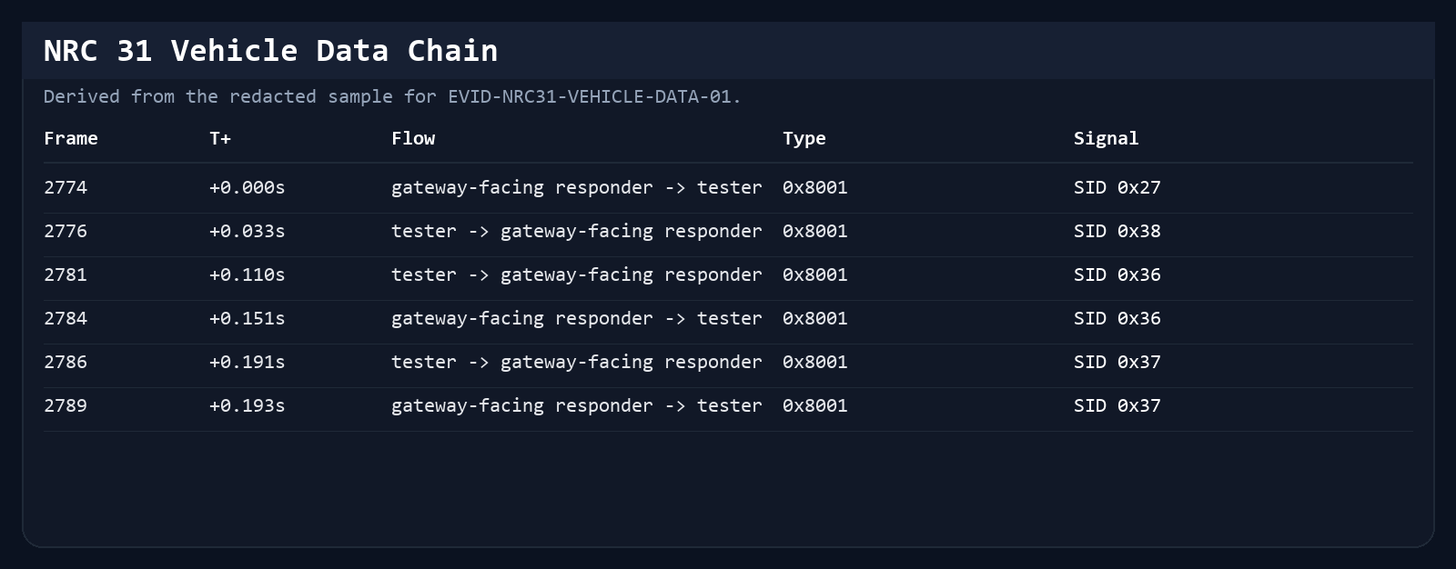Click the Frame column header
This screenshot has height=569, width=1456.
tap(71, 138)
